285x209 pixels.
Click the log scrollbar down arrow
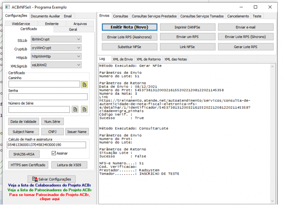[272, 201]
